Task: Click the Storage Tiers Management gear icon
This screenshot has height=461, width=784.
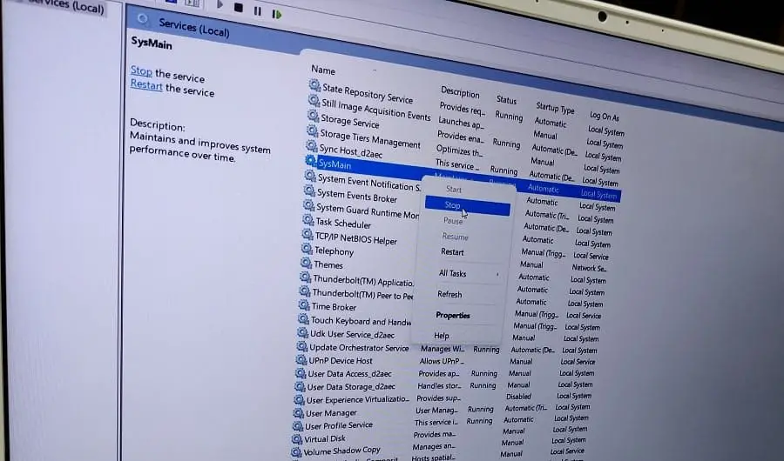Action: (x=312, y=130)
